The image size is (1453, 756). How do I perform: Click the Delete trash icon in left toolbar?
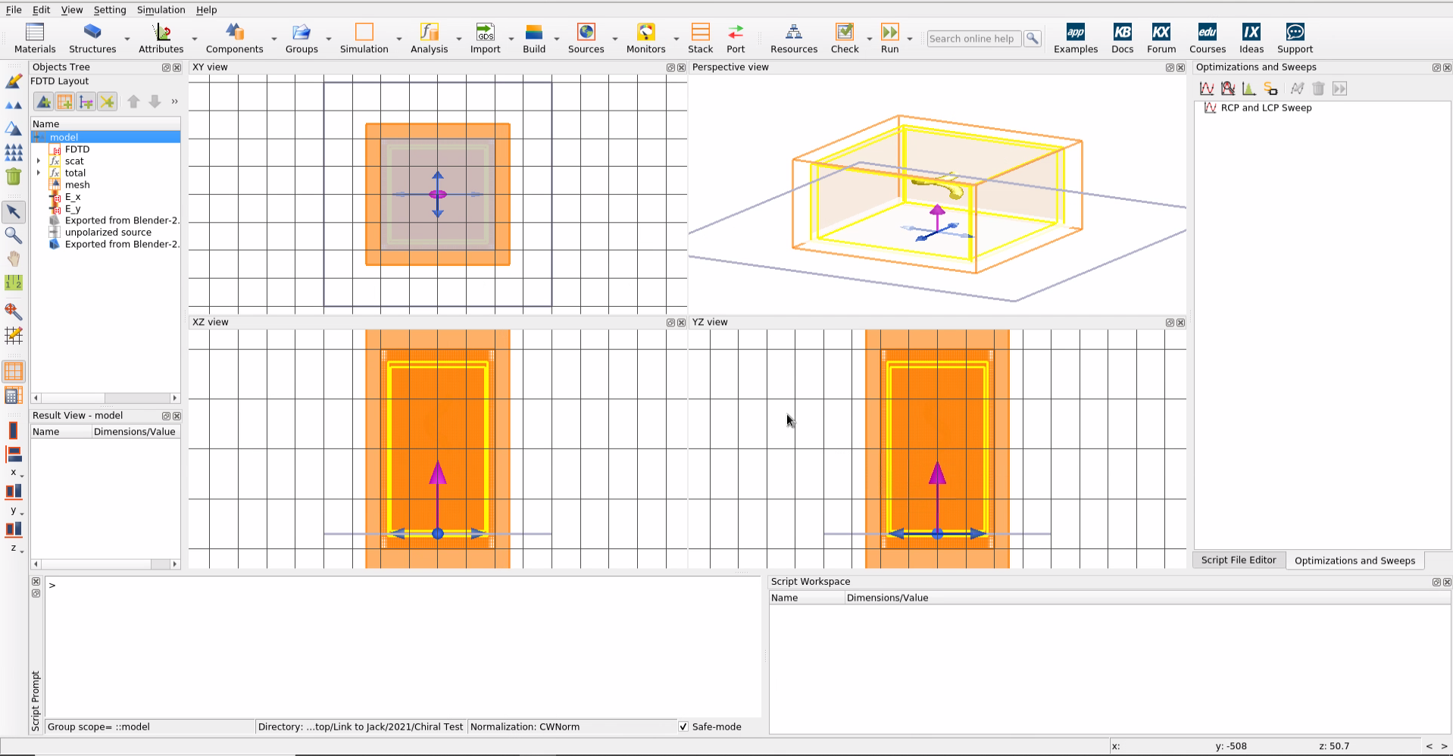click(x=14, y=177)
